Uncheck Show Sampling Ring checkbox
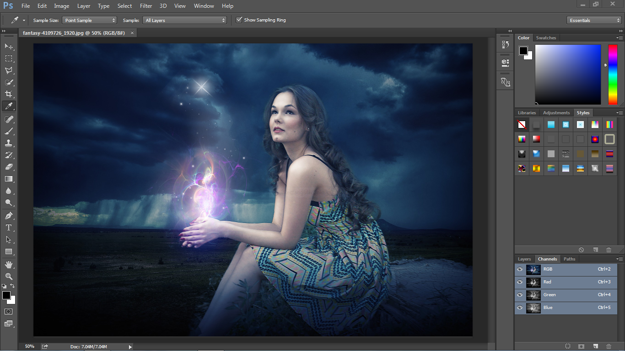The height and width of the screenshot is (351, 625). 239,20
